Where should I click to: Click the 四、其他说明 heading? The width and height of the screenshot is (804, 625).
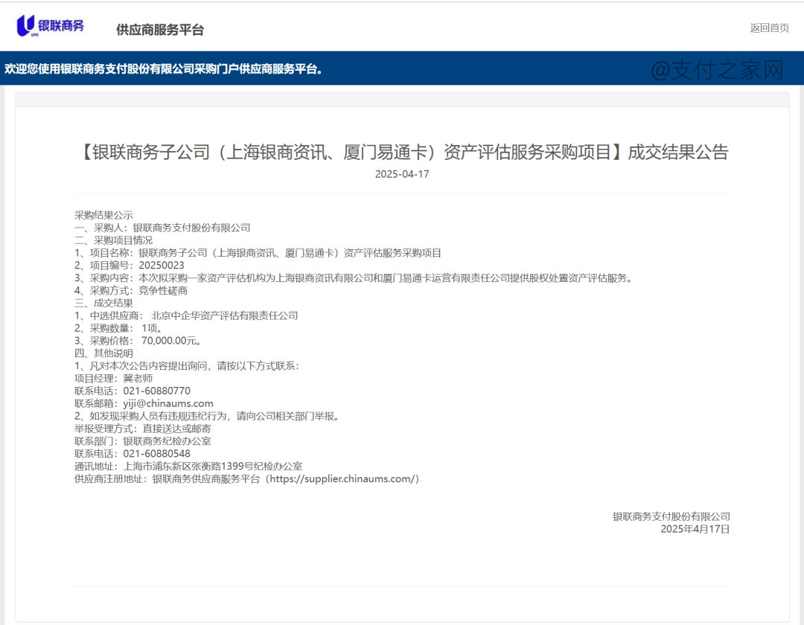[x=103, y=353]
